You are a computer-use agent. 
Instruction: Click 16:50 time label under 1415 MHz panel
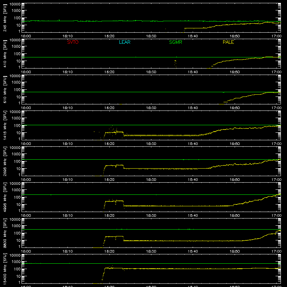click(x=235, y=144)
